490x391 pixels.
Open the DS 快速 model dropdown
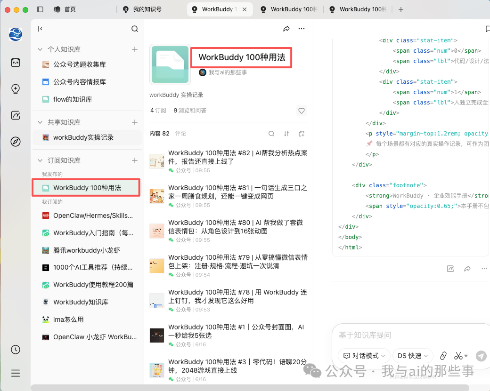(x=413, y=356)
